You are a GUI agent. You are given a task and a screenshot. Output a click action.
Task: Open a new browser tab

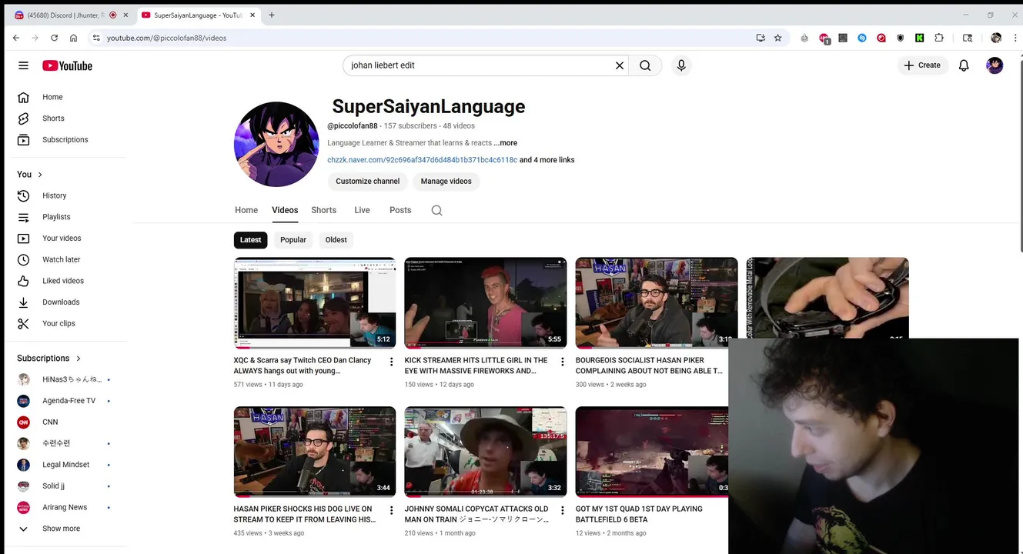272,15
